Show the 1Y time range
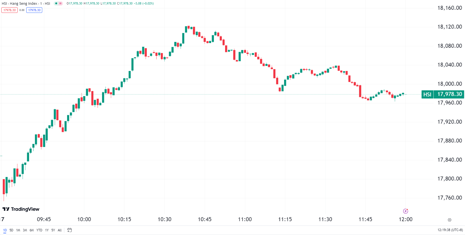The height and width of the screenshot is (235, 465). 47,230
